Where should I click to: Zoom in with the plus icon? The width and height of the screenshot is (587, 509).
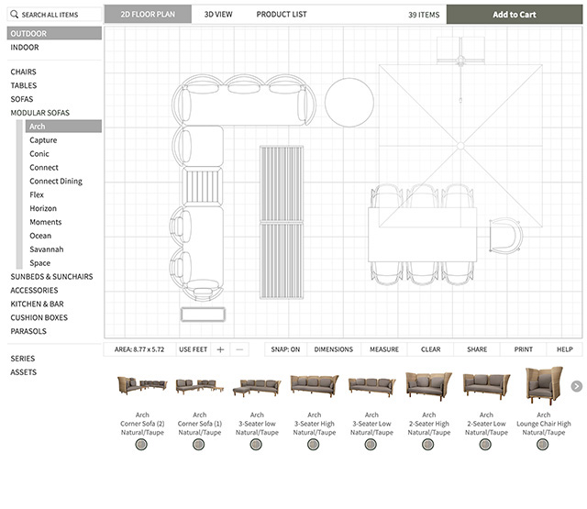220,349
